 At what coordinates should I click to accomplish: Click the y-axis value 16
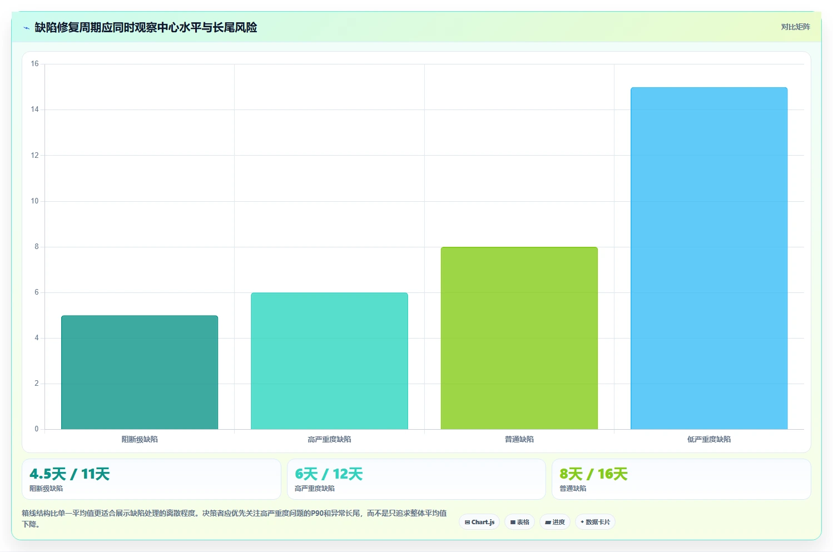tap(35, 64)
